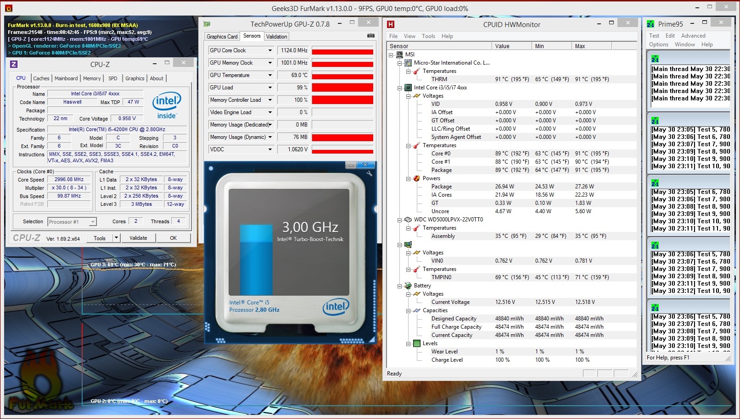
Task: Click the Intel Core chip icon in HWMonitor
Action: coord(408,88)
